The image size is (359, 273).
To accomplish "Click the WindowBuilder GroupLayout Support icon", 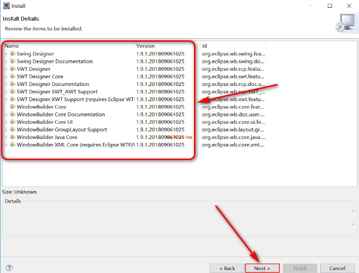I will pyautogui.click(x=13, y=129).
